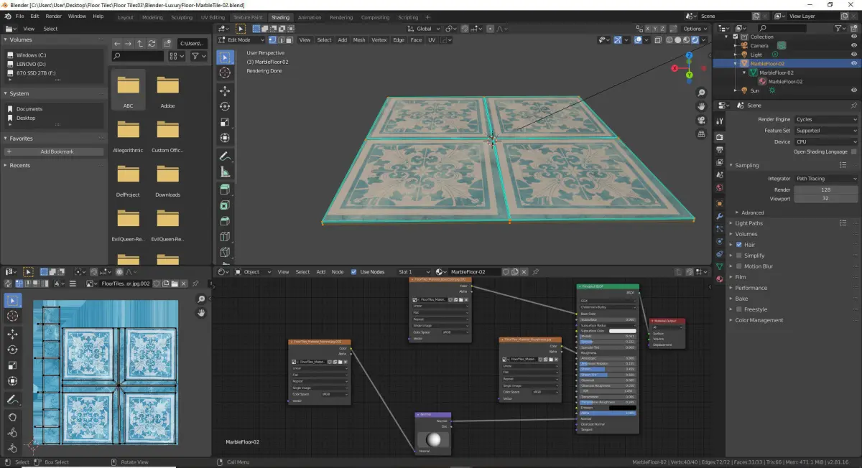Toggle visibility of the Sun object
862x468 pixels.
tap(853, 90)
